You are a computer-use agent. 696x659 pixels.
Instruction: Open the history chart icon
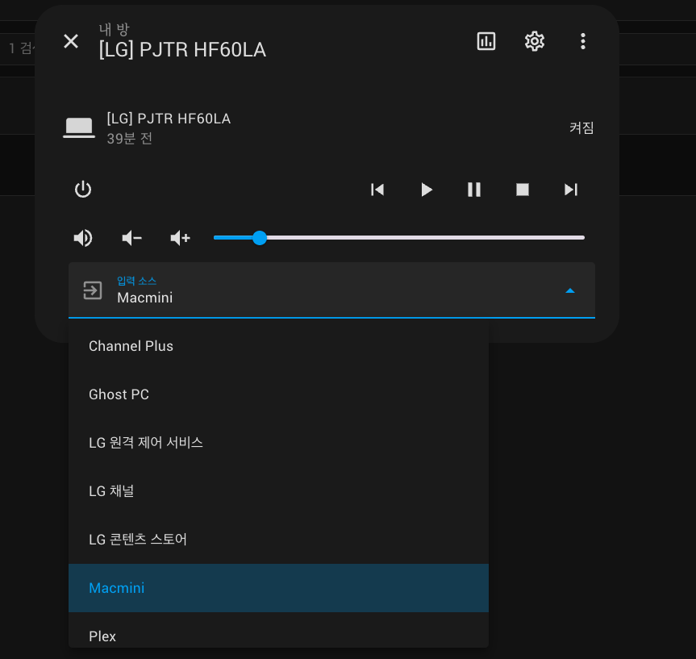[x=486, y=41]
